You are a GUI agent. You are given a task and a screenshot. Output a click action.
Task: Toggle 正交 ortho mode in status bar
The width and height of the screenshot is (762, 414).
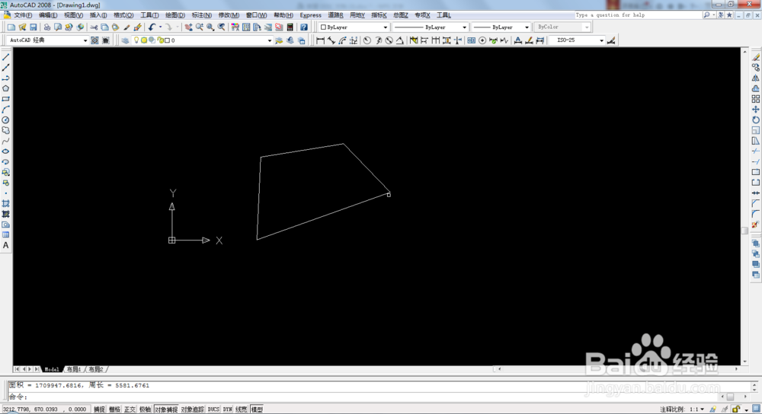[130, 409]
